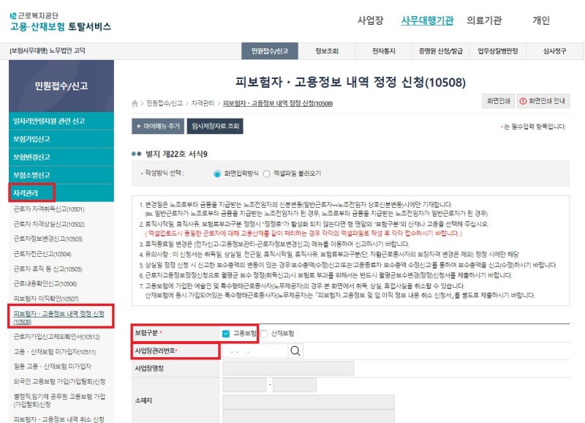Switch to the 심사청구 tab
The width and height of the screenshot is (585, 423).
554,51
